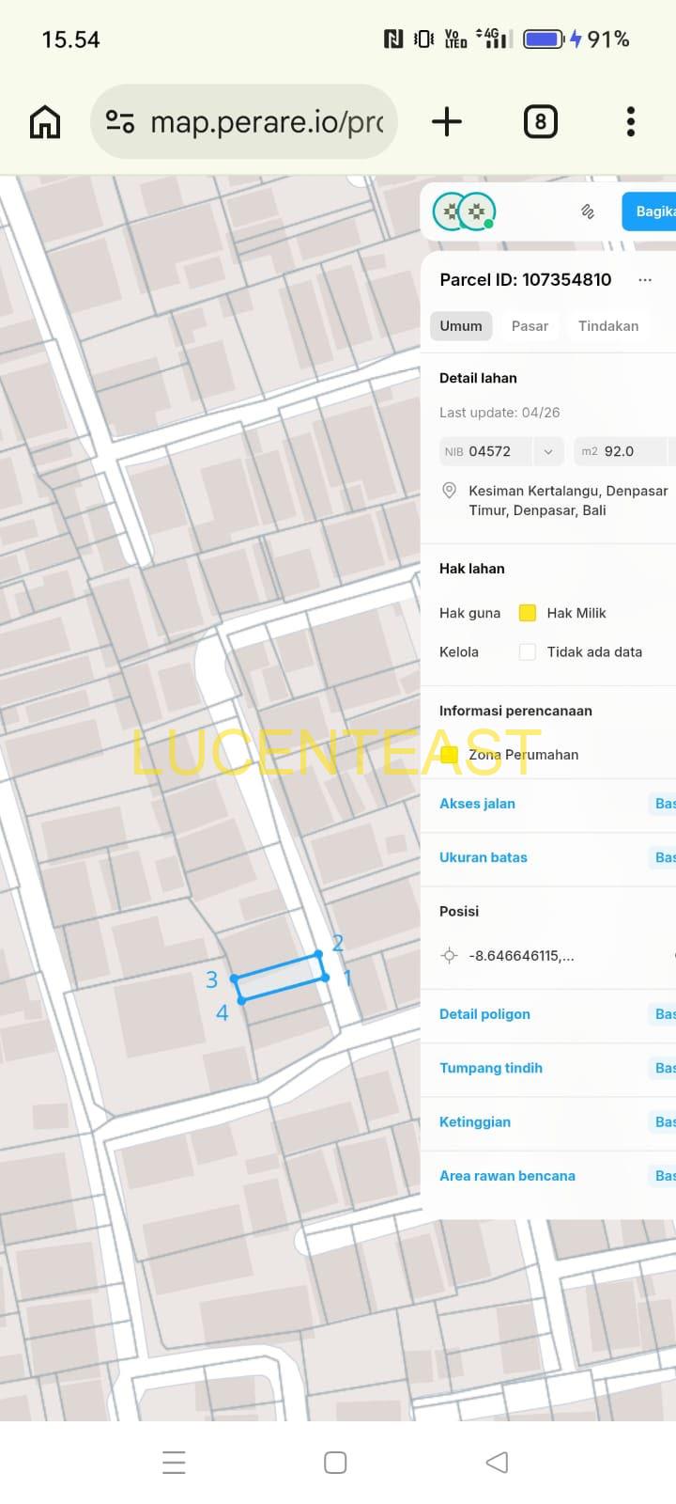Click the Hak Milik yellow swatch
Image resolution: width=676 pixels, height=1504 pixels.
click(x=528, y=613)
